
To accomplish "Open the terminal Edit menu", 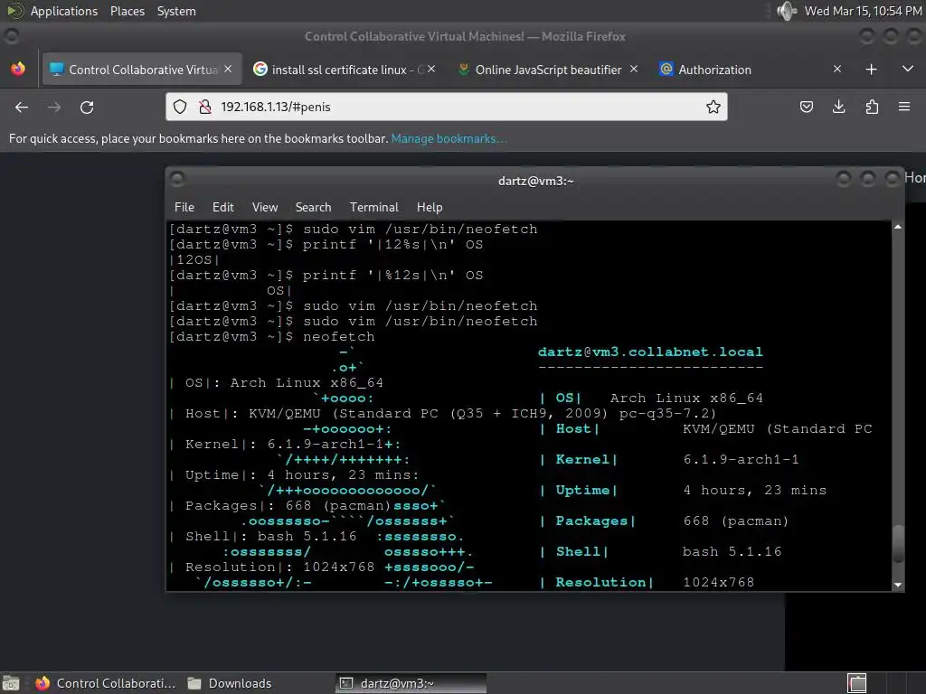I will coord(223,207).
